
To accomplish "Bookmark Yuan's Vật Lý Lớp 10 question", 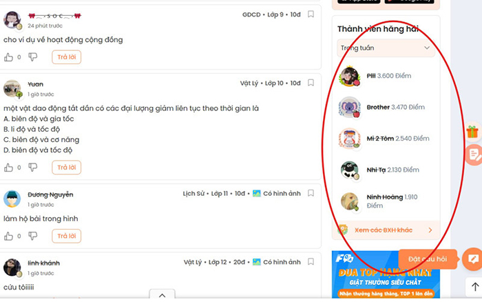I will click(x=311, y=83).
